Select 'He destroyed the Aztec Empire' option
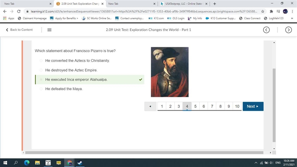The height and width of the screenshot is (167, 297). click(x=41, y=70)
